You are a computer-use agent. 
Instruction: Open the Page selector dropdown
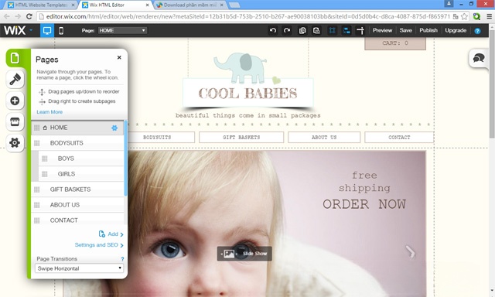click(122, 30)
